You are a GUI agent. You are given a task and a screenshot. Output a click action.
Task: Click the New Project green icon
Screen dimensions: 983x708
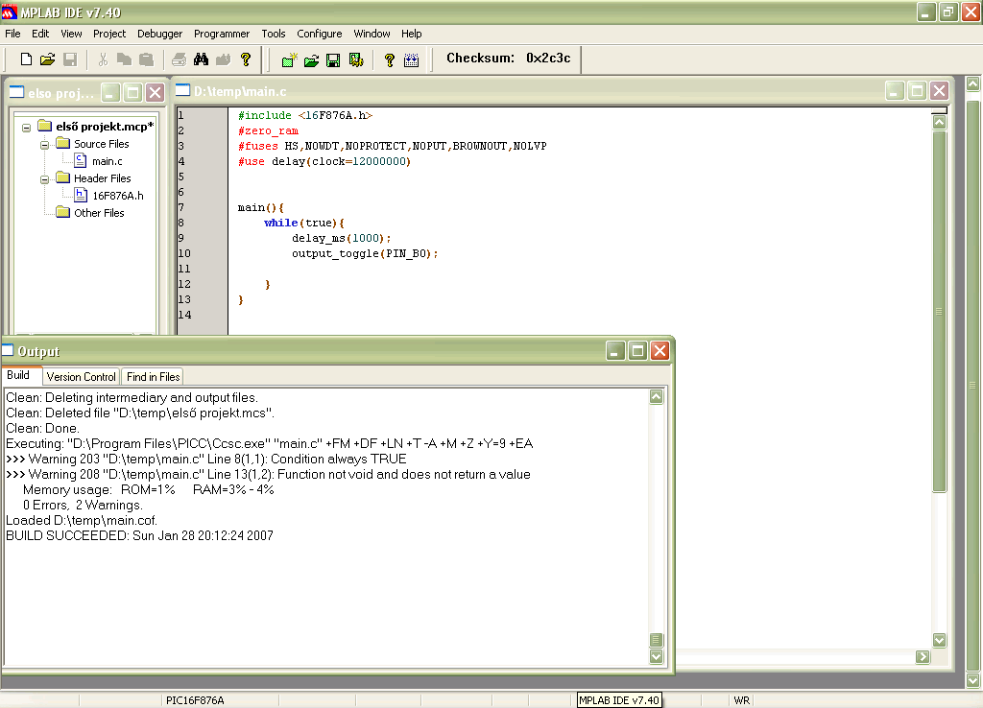point(289,59)
